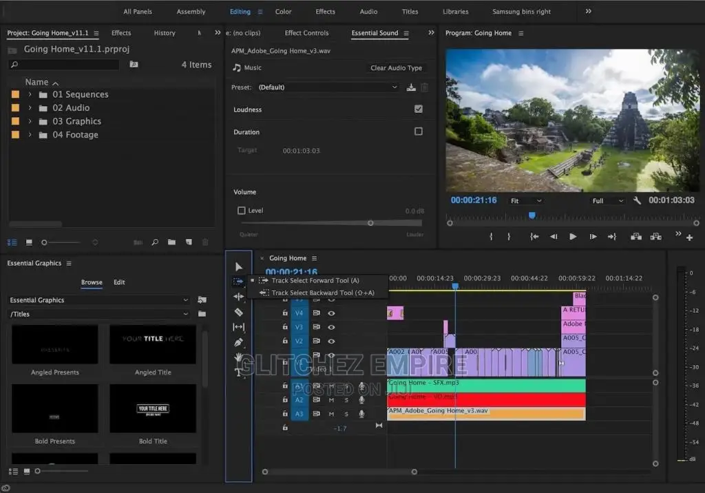Viewport: 705px width, 493px height.
Task: Open Full playback resolution dropdown
Action: (x=607, y=200)
